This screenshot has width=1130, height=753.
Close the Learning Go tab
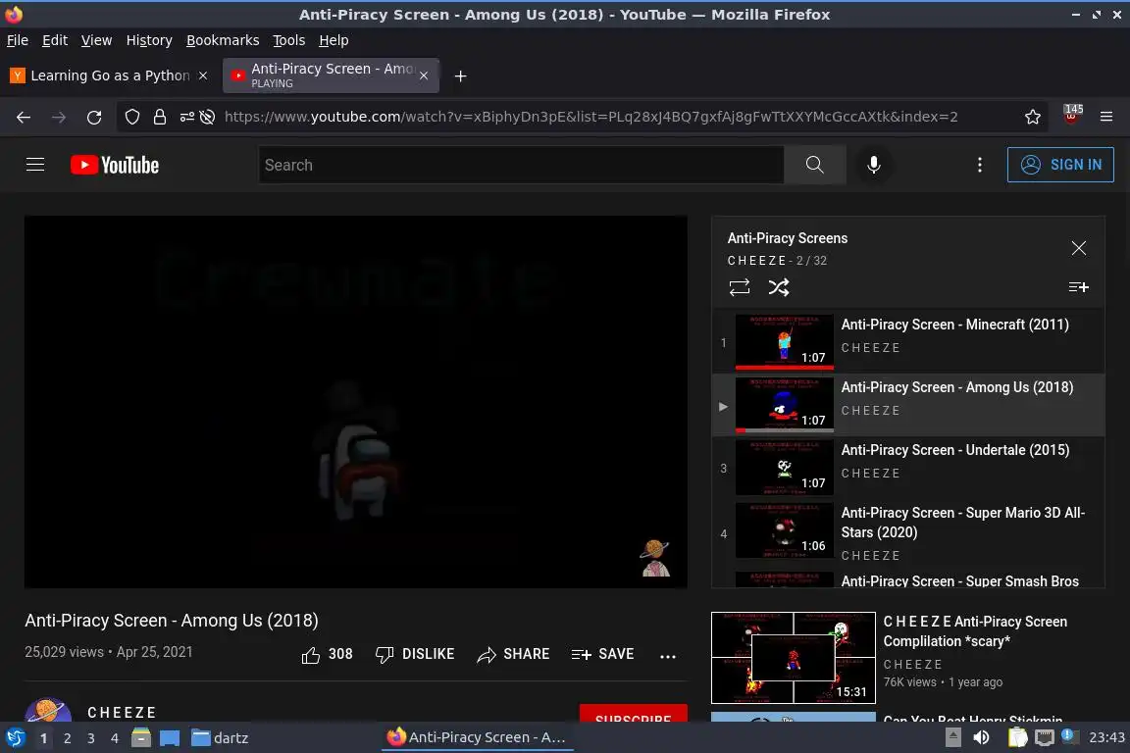tap(203, 75)
